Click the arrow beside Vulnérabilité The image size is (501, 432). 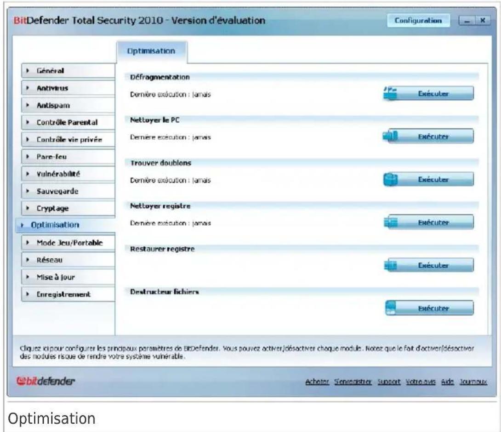point(28,174)
